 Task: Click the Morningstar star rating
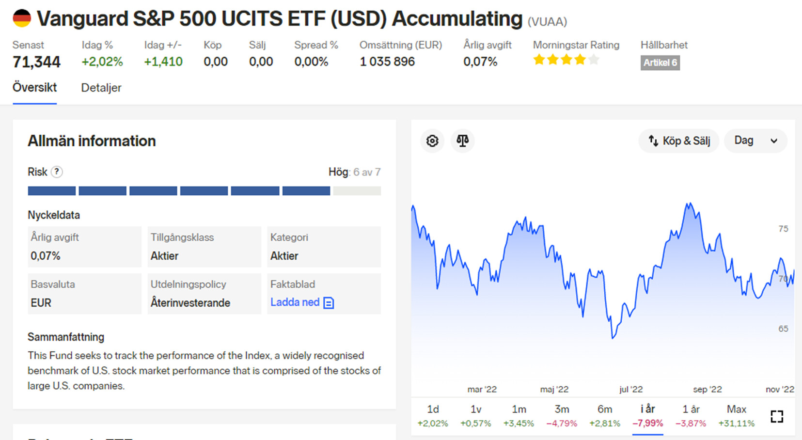pyautogui.click(x=566, y=60)
